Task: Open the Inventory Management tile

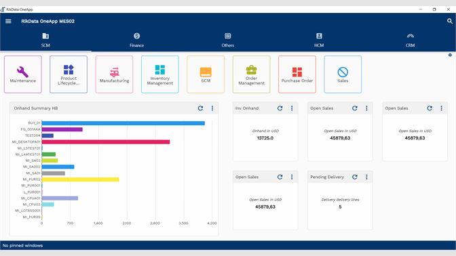Action: coord(160,74)
